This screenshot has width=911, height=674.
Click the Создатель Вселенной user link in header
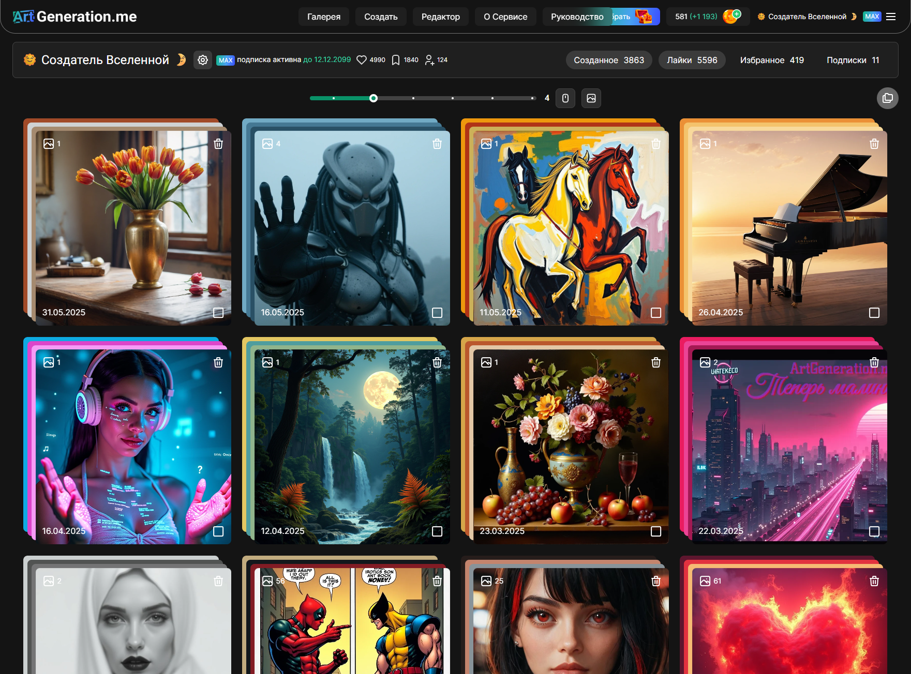click(x=807, y=17)
